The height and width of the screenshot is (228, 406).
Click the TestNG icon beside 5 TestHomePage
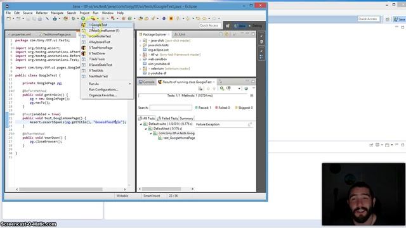(x=83, y=48)
